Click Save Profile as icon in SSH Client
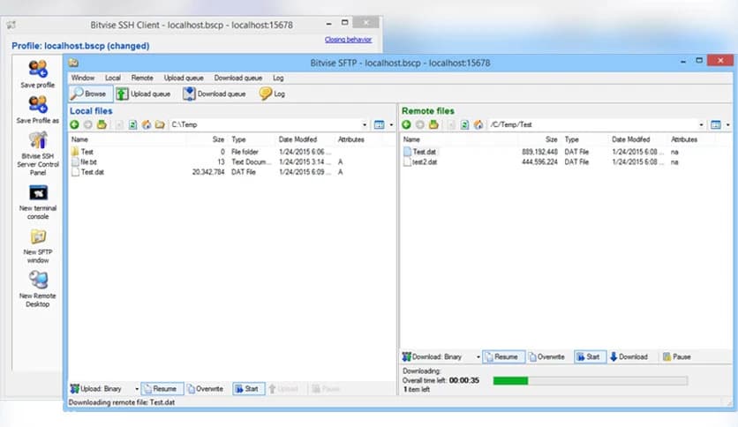This screenshot has width=738, height=427. [x=38, y=109]
